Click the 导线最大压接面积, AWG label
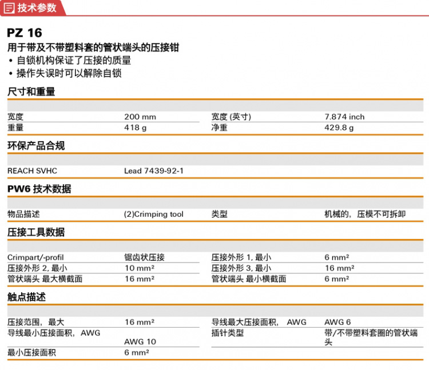This screenshot has width=429, height=370. click(x=259, y=322)
